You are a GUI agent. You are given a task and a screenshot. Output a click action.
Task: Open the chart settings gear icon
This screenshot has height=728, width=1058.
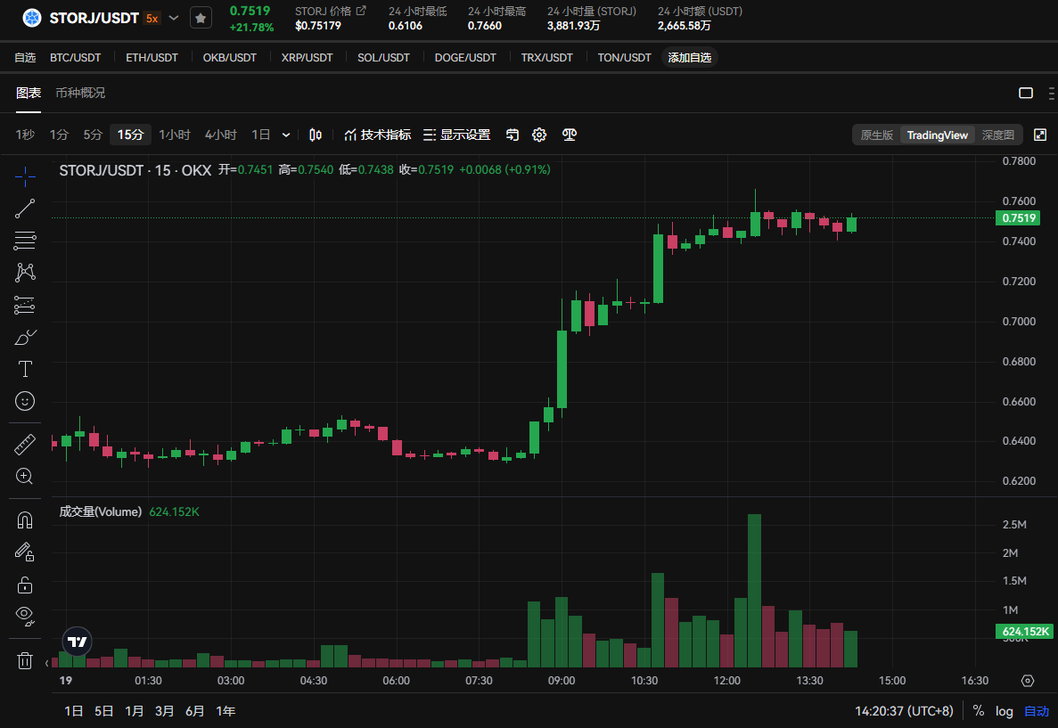click(538, 135)
